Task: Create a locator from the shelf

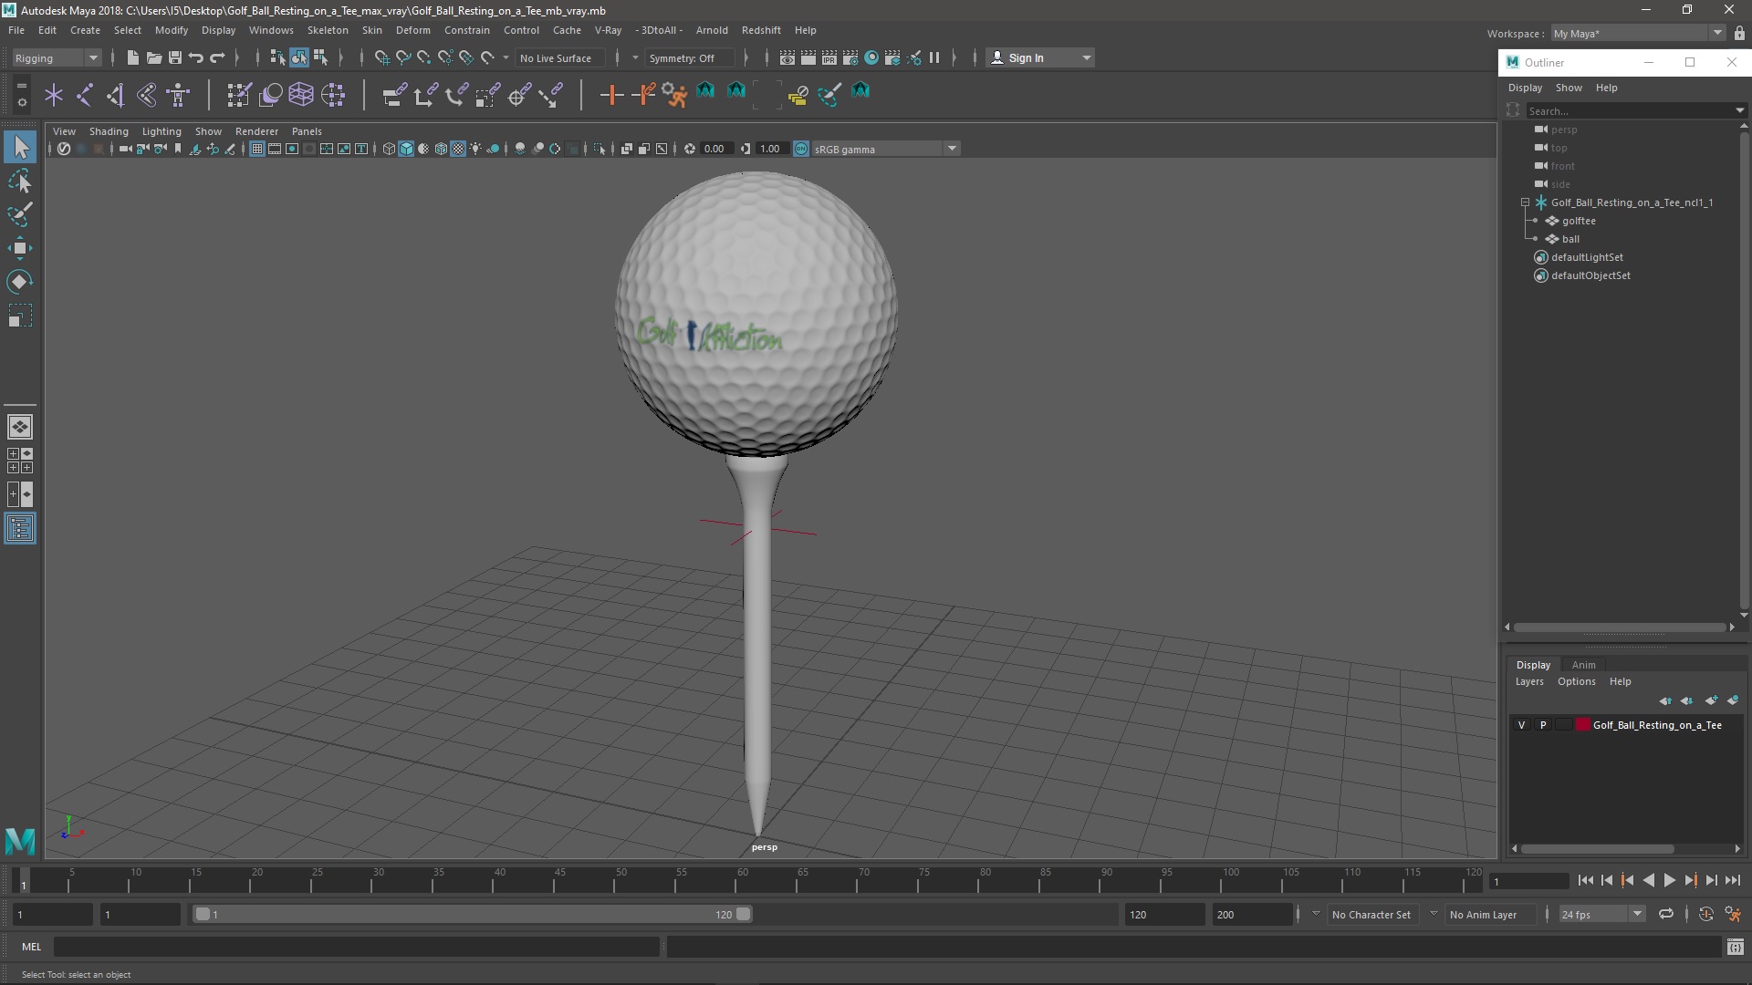Action: point(54,95)
